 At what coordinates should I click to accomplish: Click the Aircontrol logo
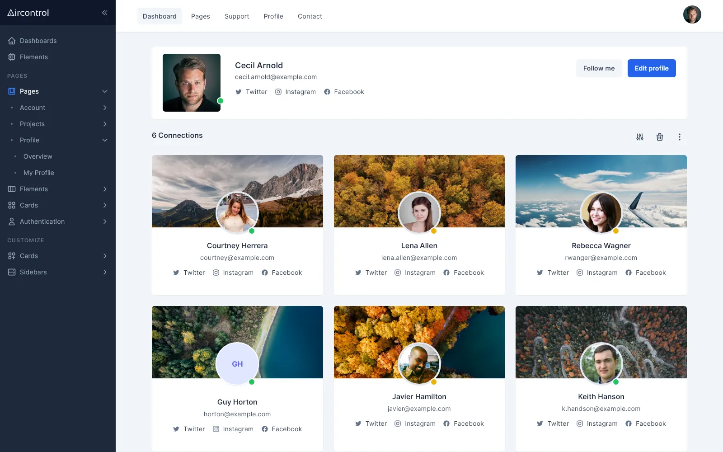[28, 13]
